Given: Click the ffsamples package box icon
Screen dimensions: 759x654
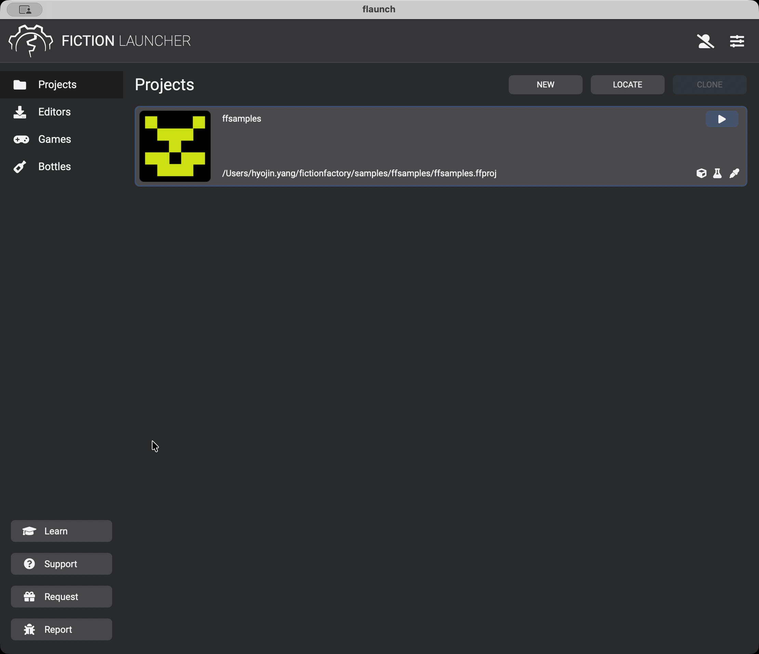Looking at the screenshot, I should pyautogui.click(x=701, y=173).
